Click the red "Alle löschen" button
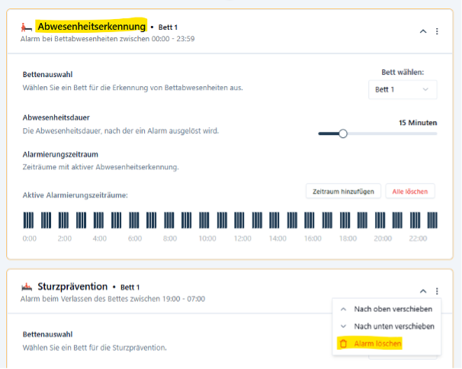 point(410,191)
